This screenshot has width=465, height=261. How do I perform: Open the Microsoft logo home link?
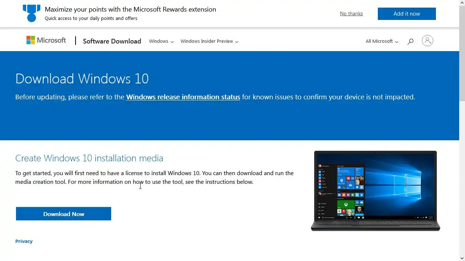(x=46, y=40)
